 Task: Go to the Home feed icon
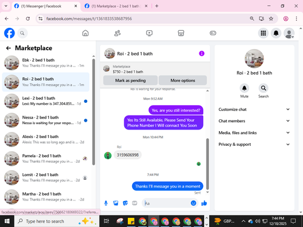pos(85,33)
